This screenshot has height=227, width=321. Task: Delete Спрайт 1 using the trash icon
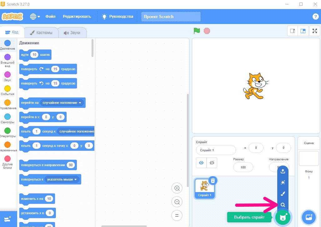coord(213,181)
